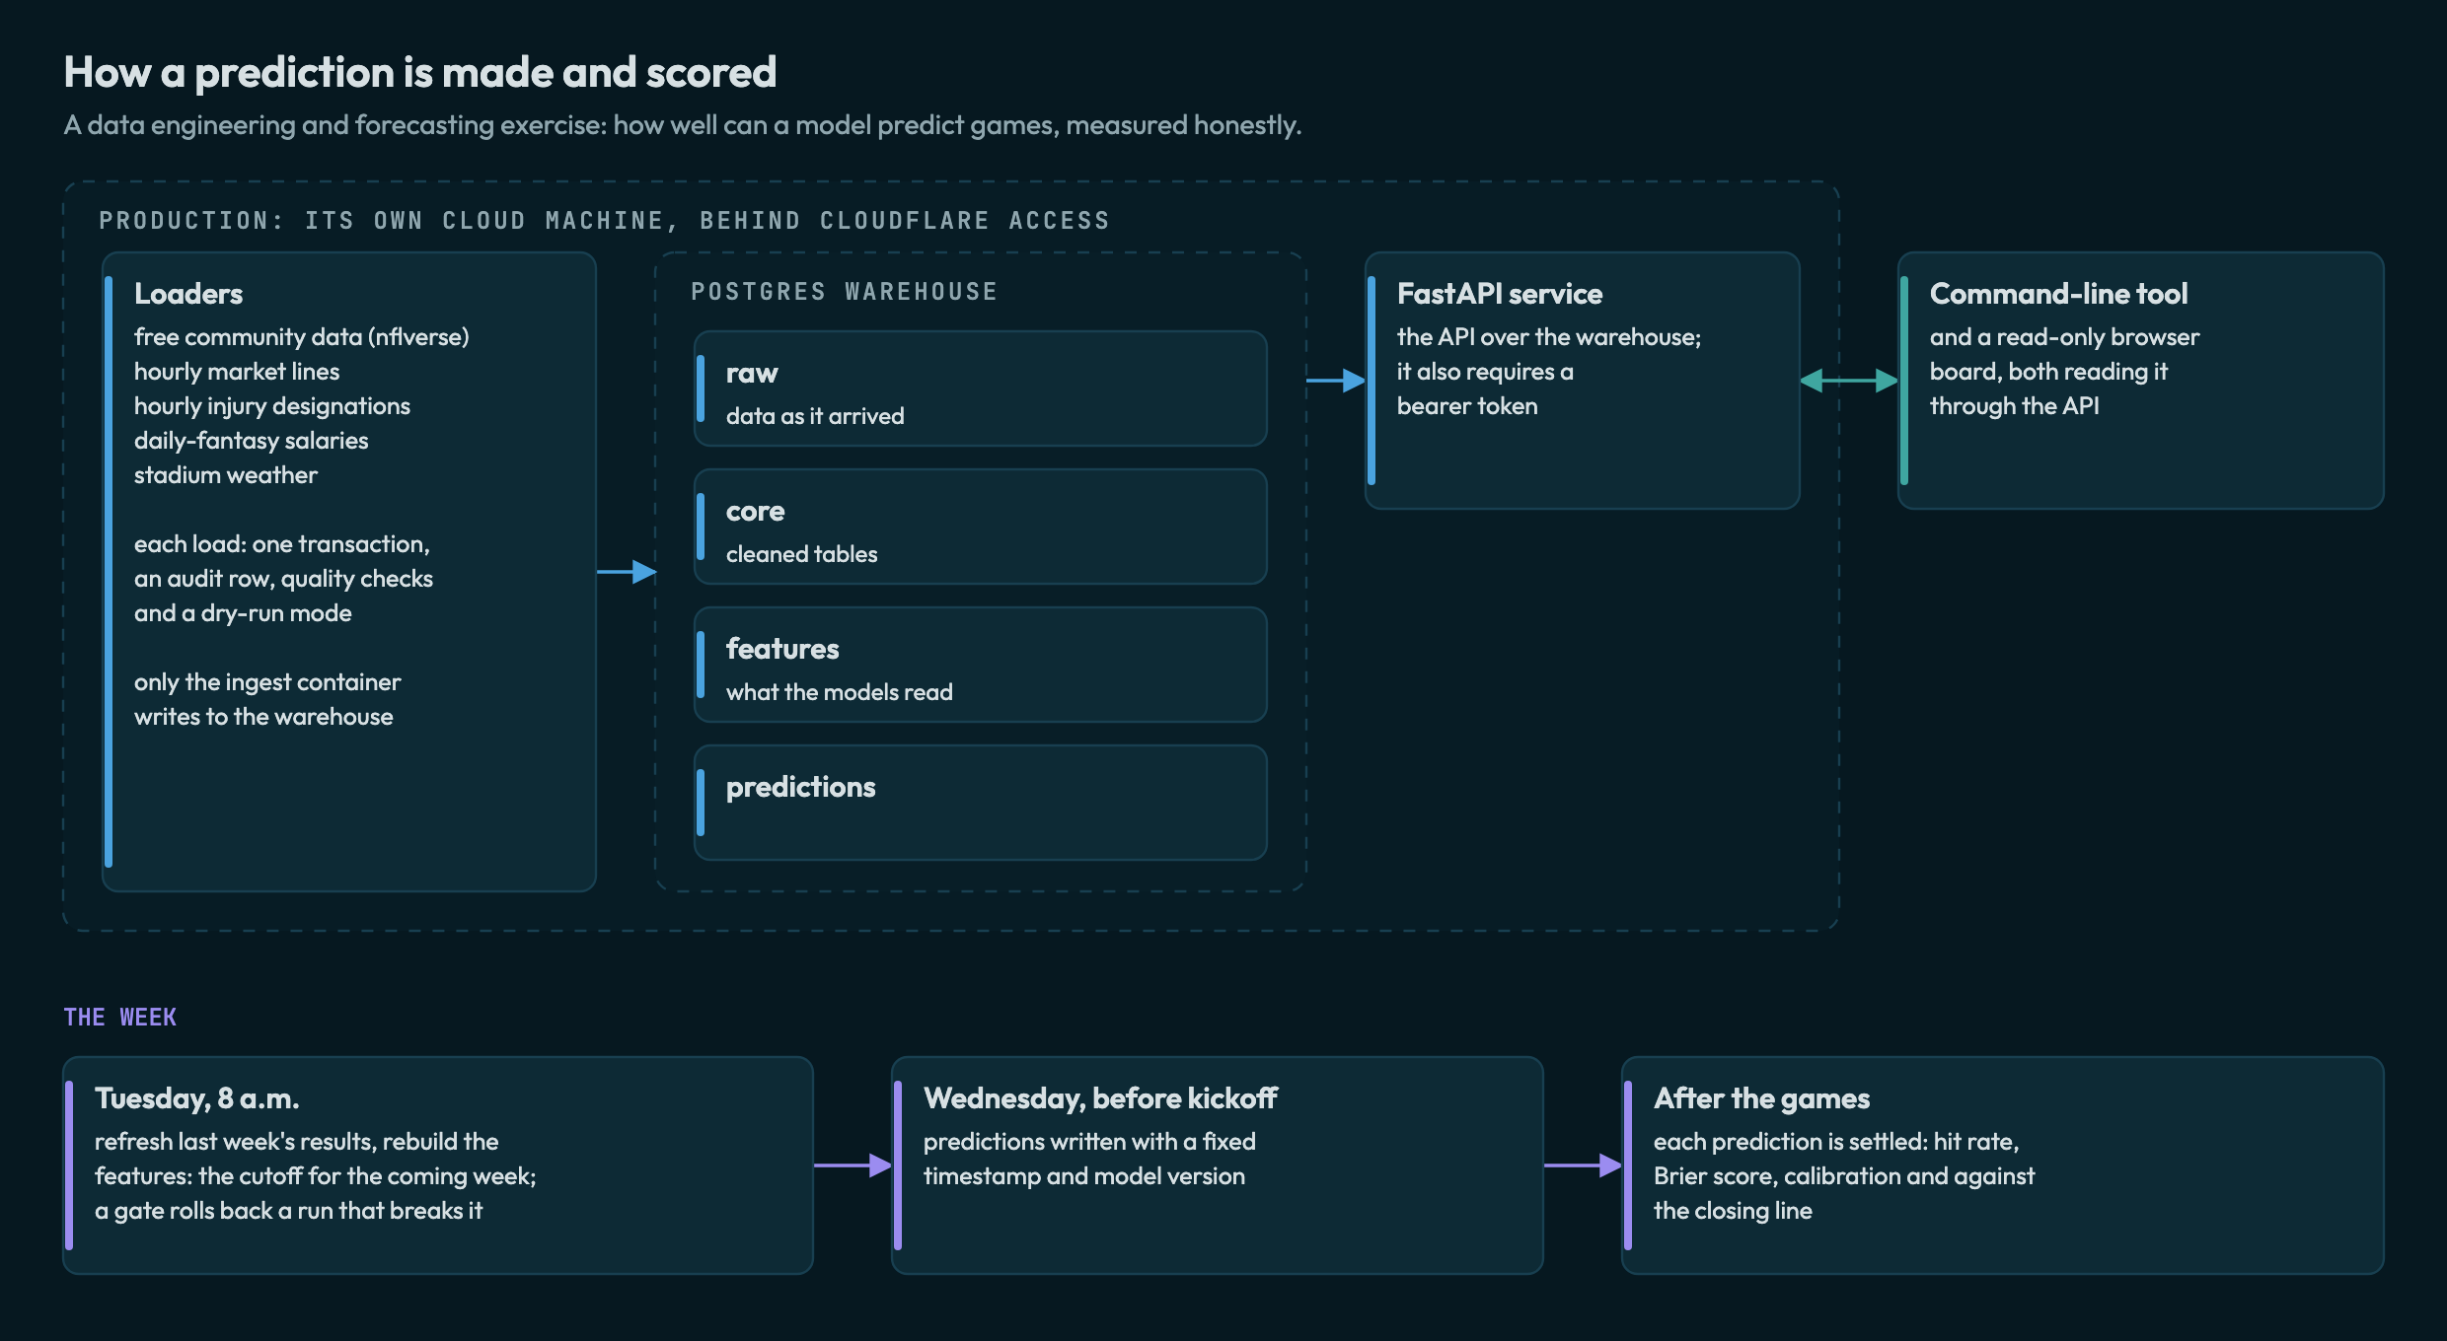Click 'each prediction is settled: hit rate,' line
The height and width of the screenshot is (1341, 2447).
[x=1837, y=1142]
